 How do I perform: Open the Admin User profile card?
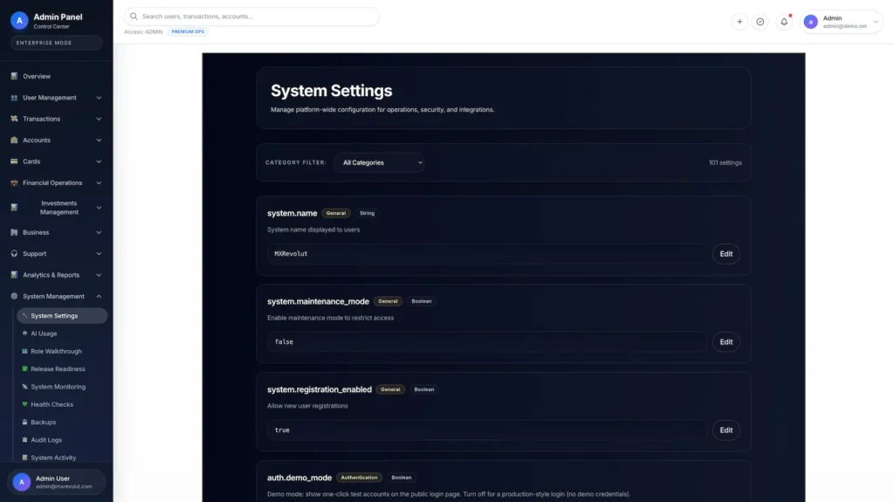point(57,482)
